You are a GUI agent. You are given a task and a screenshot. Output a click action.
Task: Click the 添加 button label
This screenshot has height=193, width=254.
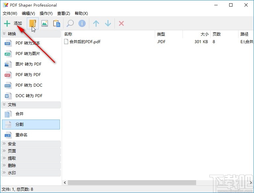coord(18,23)
